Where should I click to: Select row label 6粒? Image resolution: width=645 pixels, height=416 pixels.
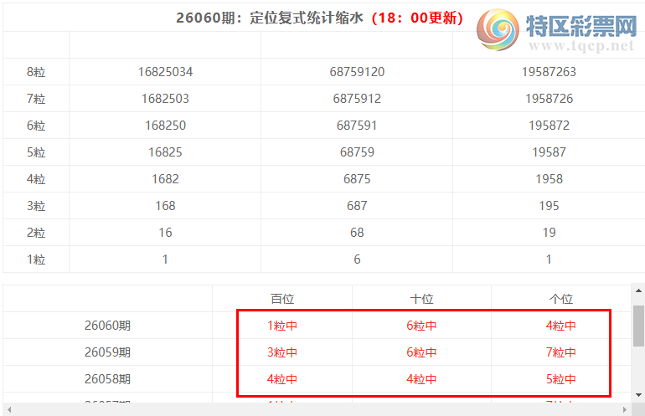pyautogui.click(x=36, y=126)
